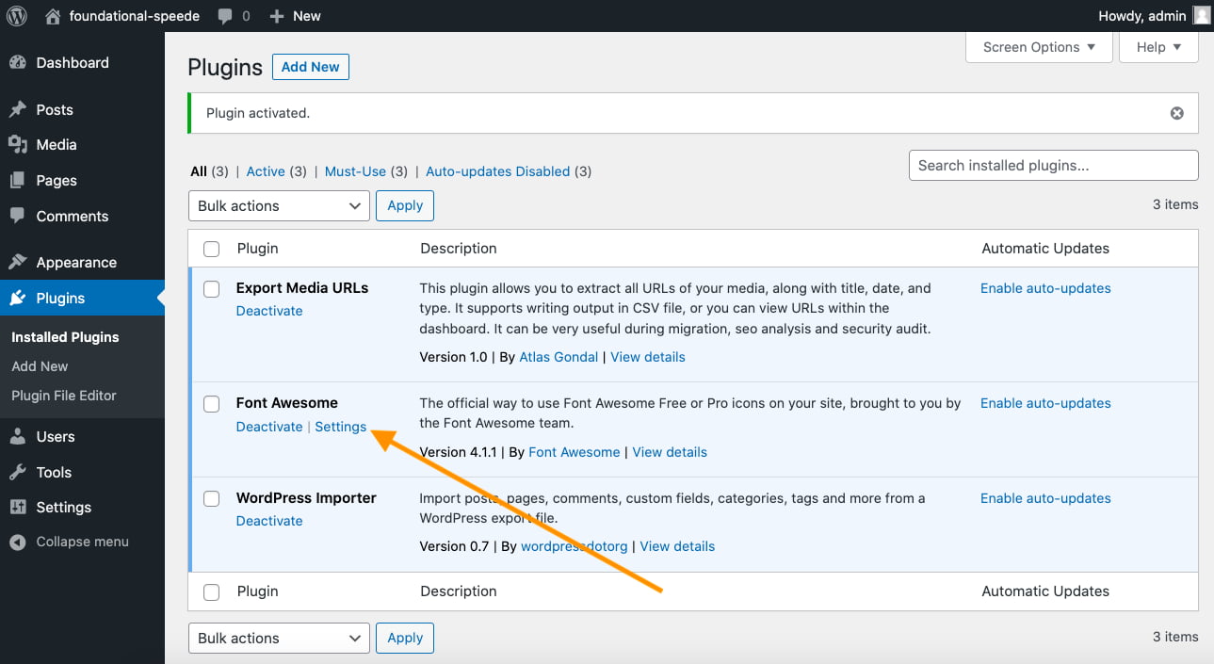1214x664 pixels.
Task: Switch to the Active plugins filter
Action: pos(266,170)
